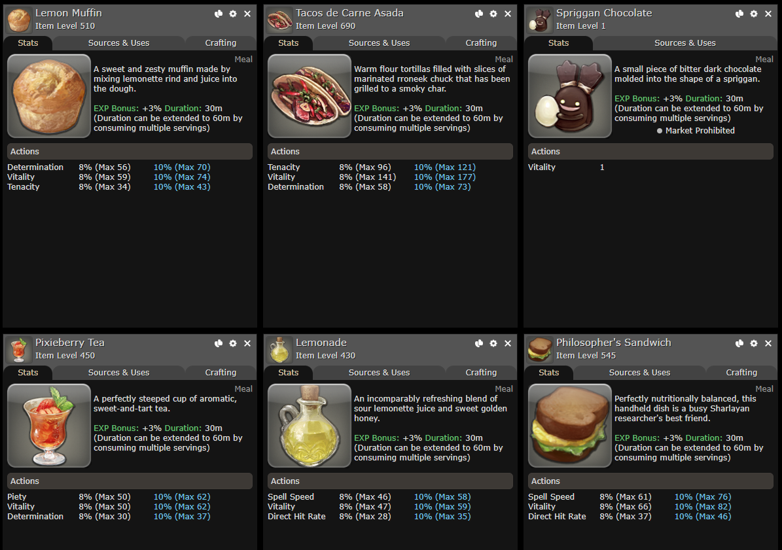
Task: Click the small Spriggan Chocolate header icon
Action: click(540, 20)
